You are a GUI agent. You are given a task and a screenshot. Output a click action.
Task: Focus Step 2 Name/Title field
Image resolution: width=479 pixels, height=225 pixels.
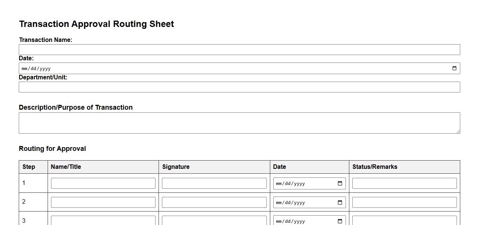103,203
